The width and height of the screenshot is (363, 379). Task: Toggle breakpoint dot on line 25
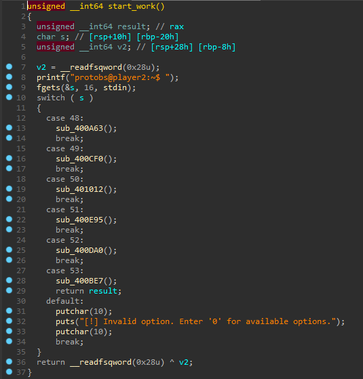click(x=9, y=250)
